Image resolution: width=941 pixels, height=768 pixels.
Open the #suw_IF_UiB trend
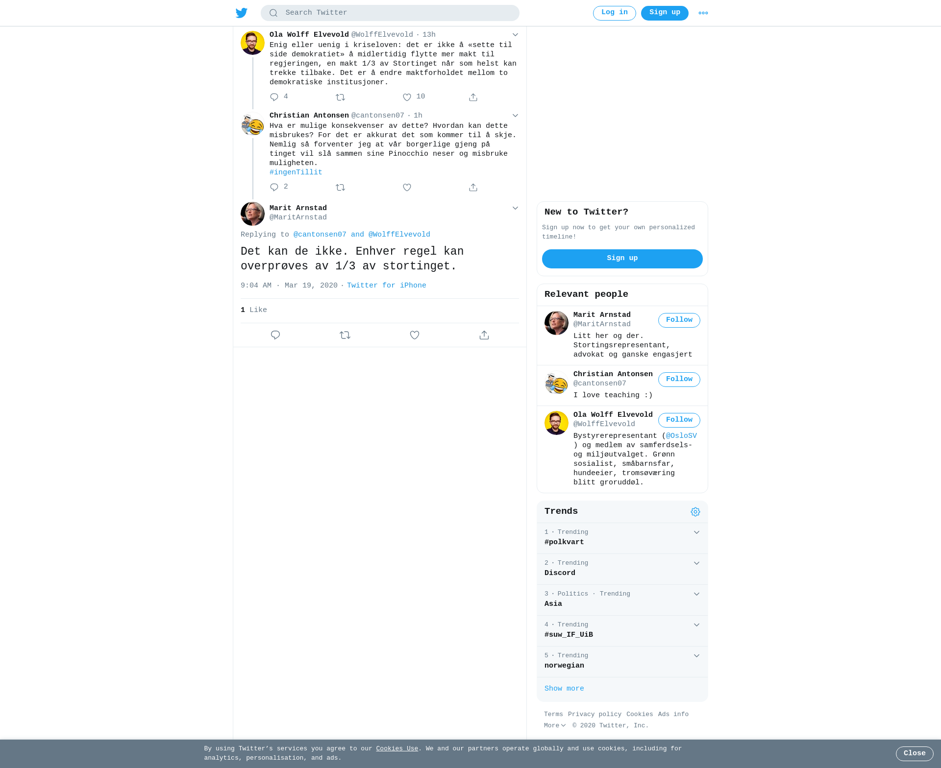click(x=622, y=630)
